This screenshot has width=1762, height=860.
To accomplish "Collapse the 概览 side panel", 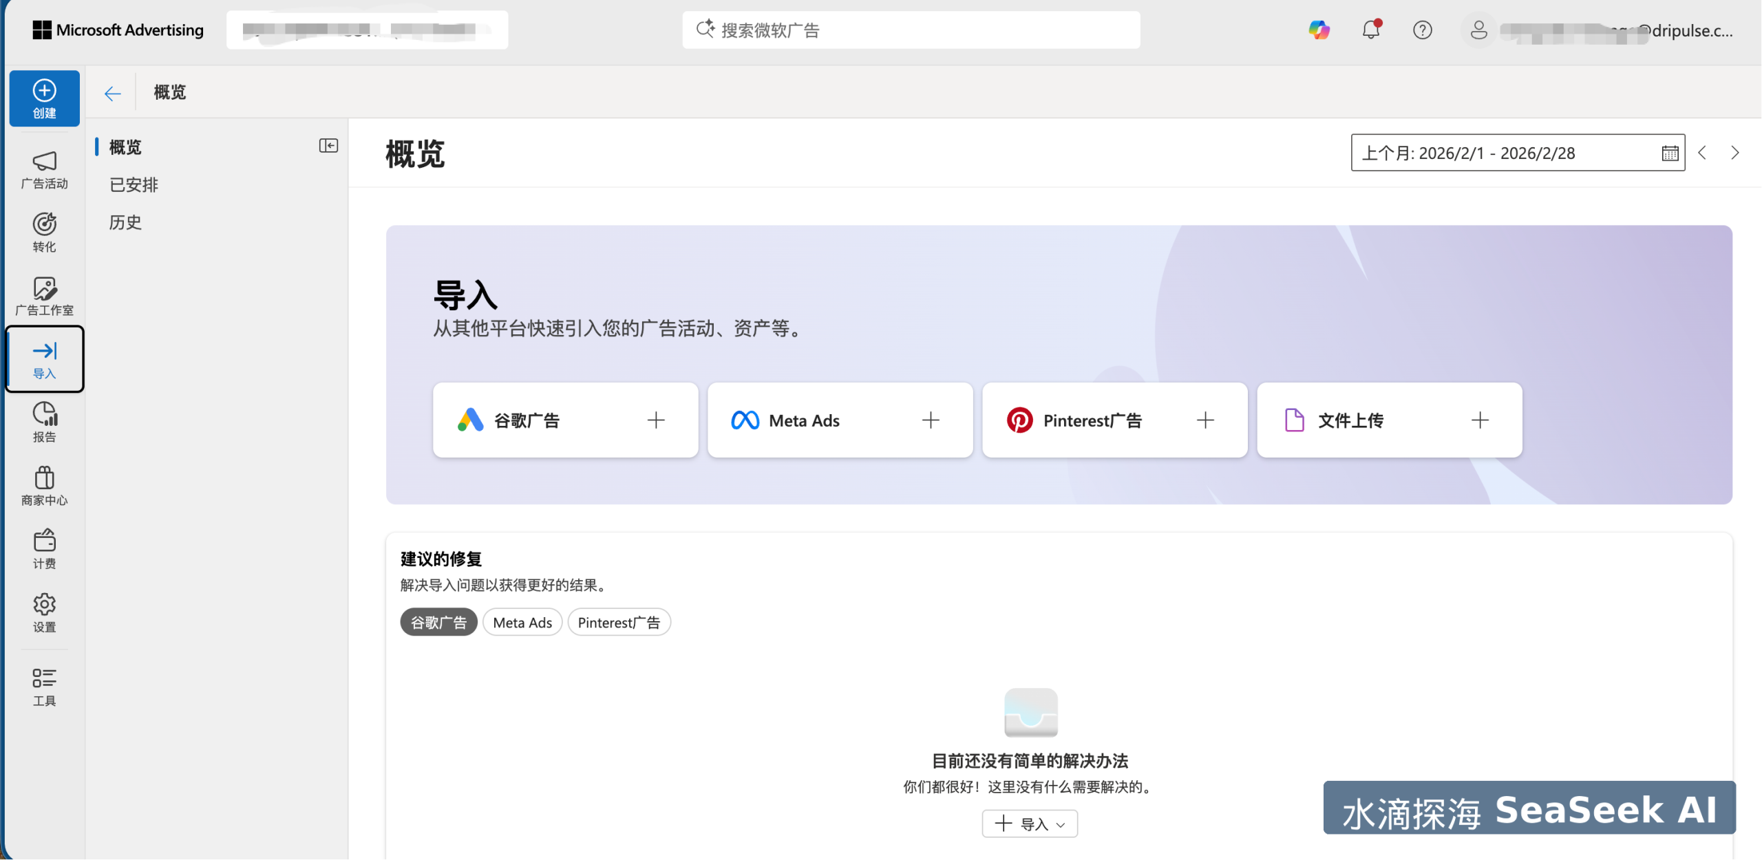I will [x=329, y=146].
